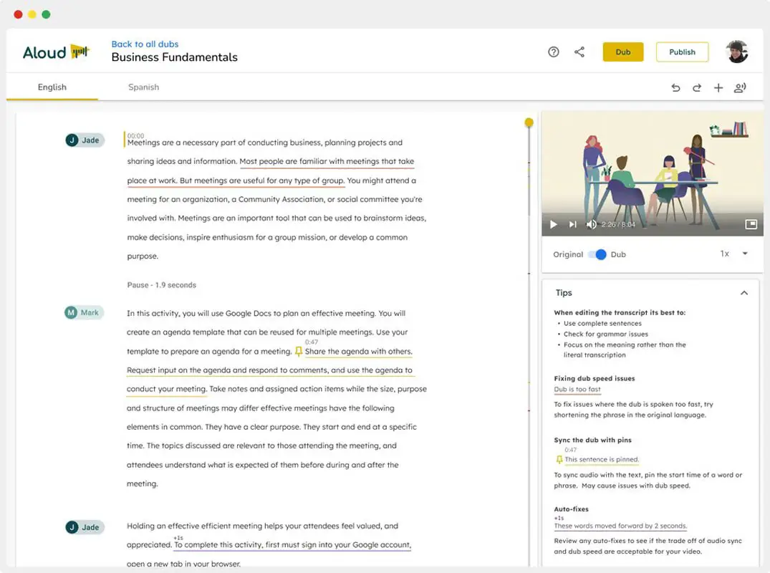770x573 pixels.
Task: Click the undo arrow icon
Action: (675, 88)
